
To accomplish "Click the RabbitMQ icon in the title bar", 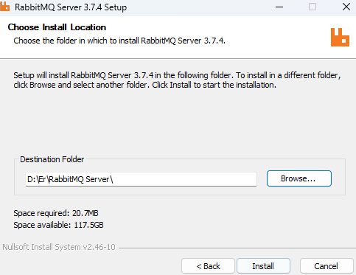I will tap(4, 7).
